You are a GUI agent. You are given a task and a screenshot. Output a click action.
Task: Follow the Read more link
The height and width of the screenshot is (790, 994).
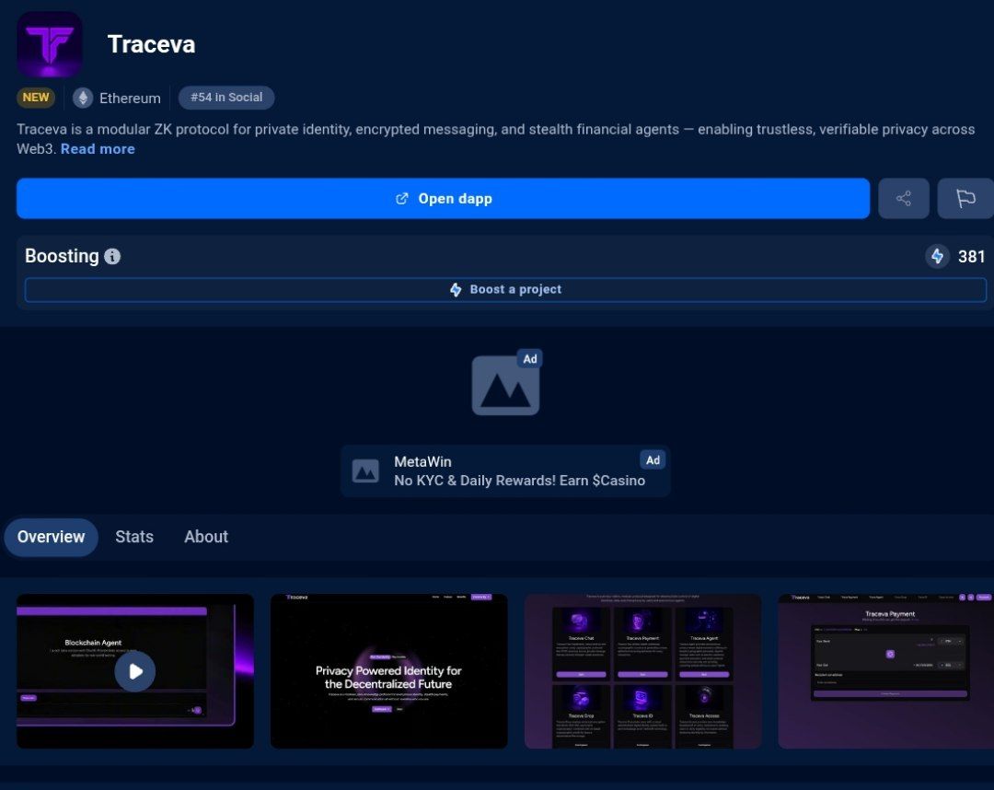[98, 149]
